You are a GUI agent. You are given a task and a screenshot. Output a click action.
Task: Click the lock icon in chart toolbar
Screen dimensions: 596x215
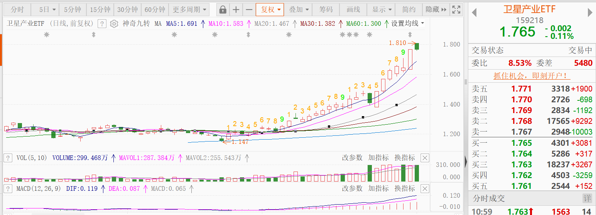point(223,10)
